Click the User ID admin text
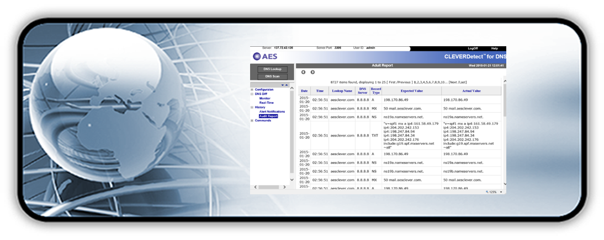The height and width of the screenshot is (240, 604). coord(364,48)
